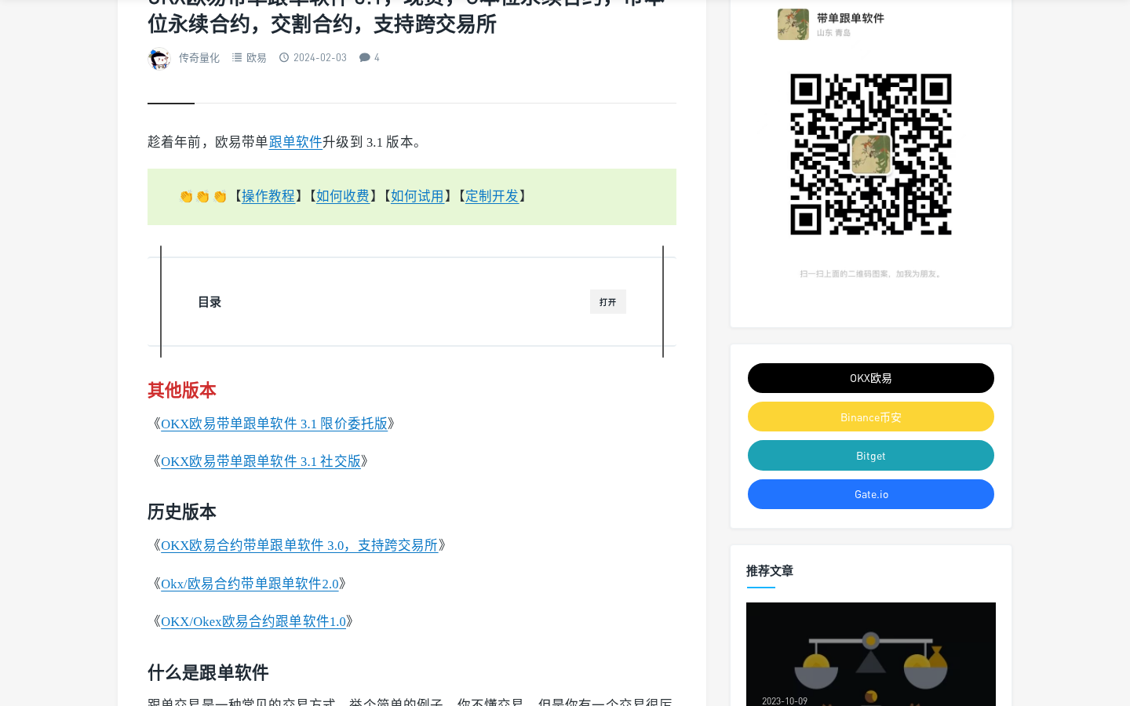Open OKX/Okex欧易合约跟单软件1.0 link

[253, 621]
